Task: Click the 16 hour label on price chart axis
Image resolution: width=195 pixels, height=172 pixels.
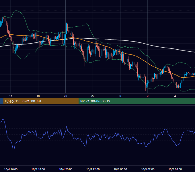Action: [11, 96]
